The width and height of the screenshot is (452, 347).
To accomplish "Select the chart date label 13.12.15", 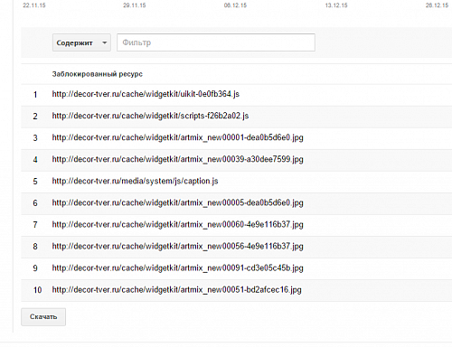I will click(336, 5).
